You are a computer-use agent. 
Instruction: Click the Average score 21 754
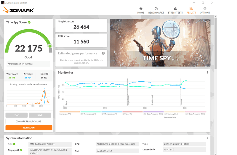click(28, 77)
